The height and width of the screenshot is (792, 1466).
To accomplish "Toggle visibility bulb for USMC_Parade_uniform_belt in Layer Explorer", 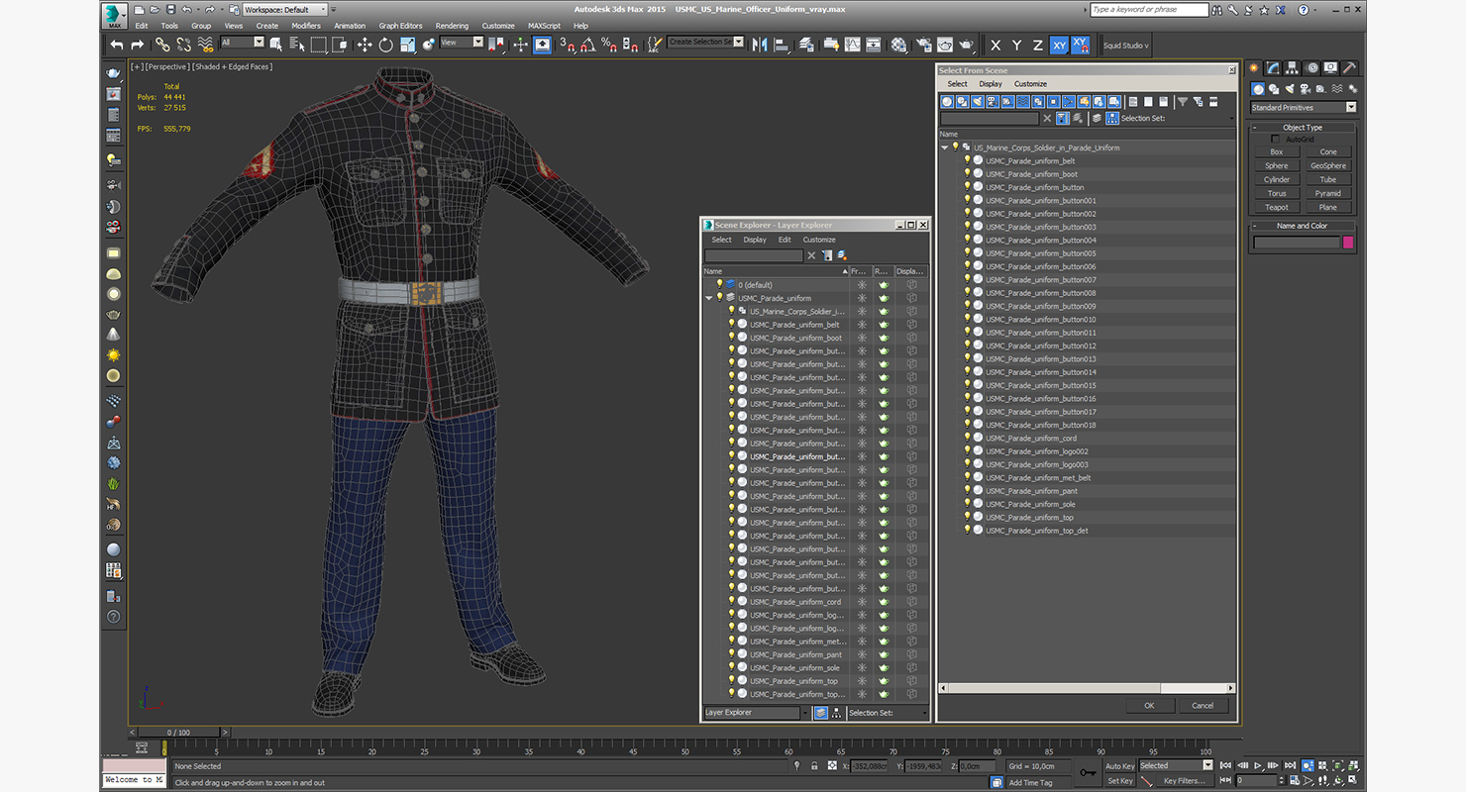I will 731,324.
